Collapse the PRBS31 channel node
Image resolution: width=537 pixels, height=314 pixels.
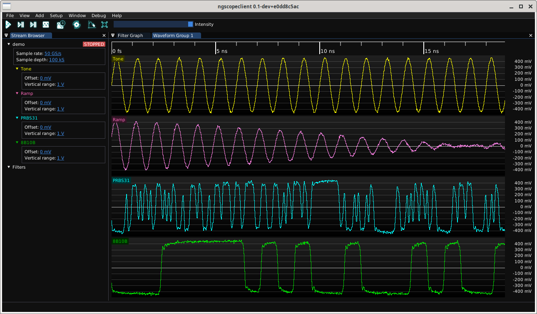[17, 118]
